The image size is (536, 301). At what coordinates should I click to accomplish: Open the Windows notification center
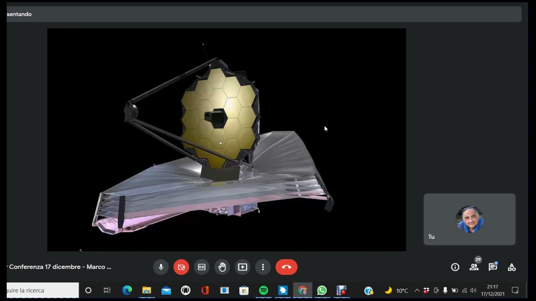pyautogui.click(x=515, y=291)
